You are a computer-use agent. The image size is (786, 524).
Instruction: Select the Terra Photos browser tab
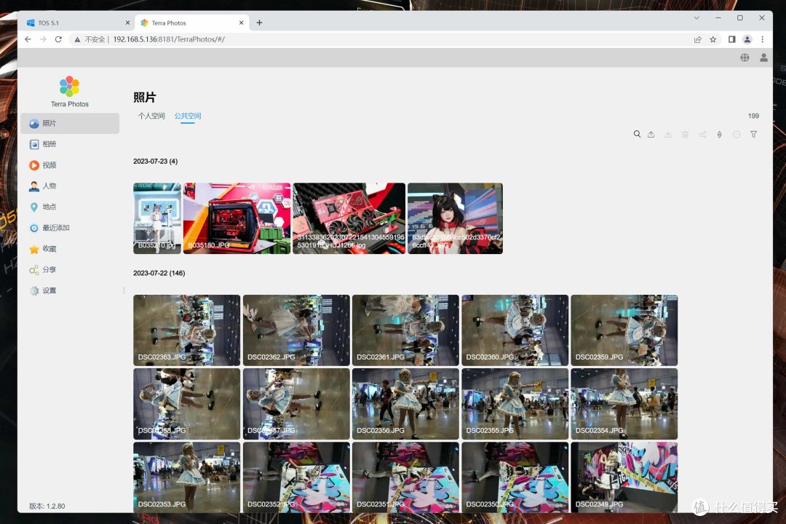(x=191, y=23)
